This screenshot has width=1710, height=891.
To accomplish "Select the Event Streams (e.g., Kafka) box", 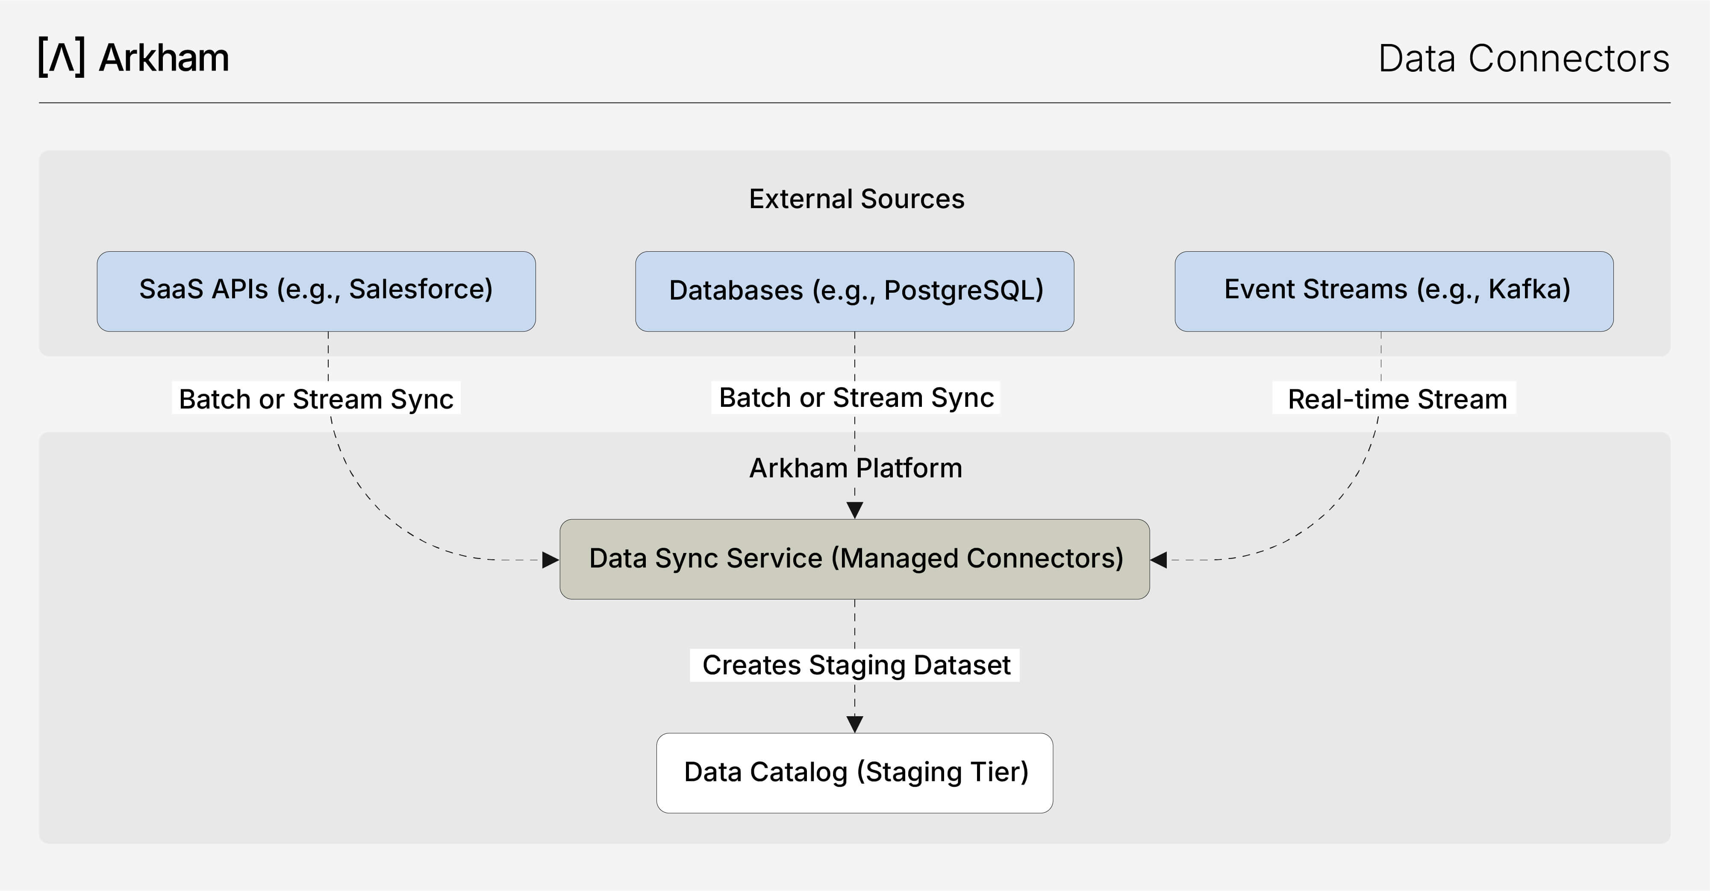I will tap(1394, 291).
